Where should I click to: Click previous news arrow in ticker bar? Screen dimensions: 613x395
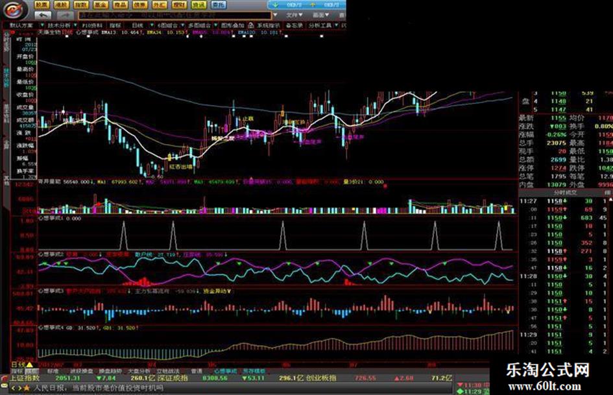[13, 388]
